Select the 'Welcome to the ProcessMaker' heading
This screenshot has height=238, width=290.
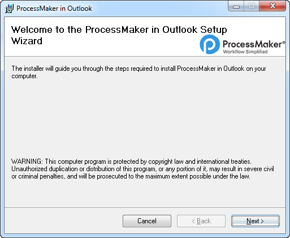coord(119,35)
